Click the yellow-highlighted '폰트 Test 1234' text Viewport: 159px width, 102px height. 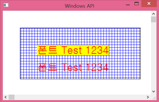[x=73, y=50]
